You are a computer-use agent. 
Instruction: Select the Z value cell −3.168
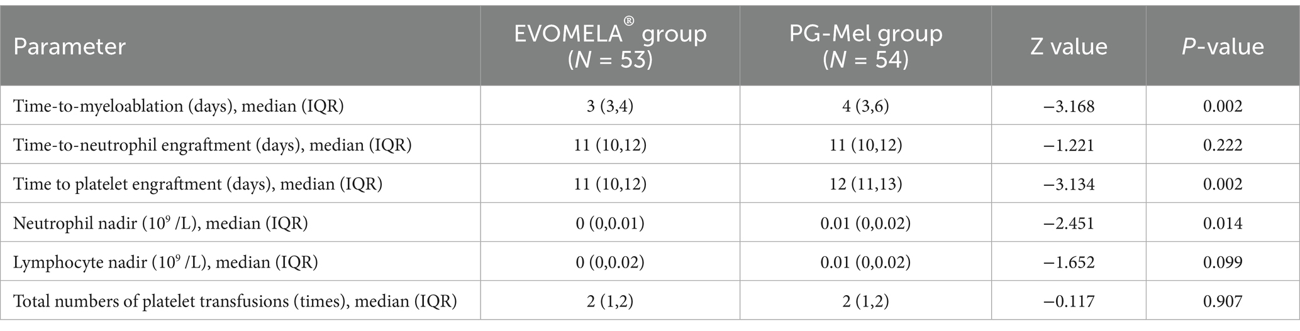coord(1068,106)
